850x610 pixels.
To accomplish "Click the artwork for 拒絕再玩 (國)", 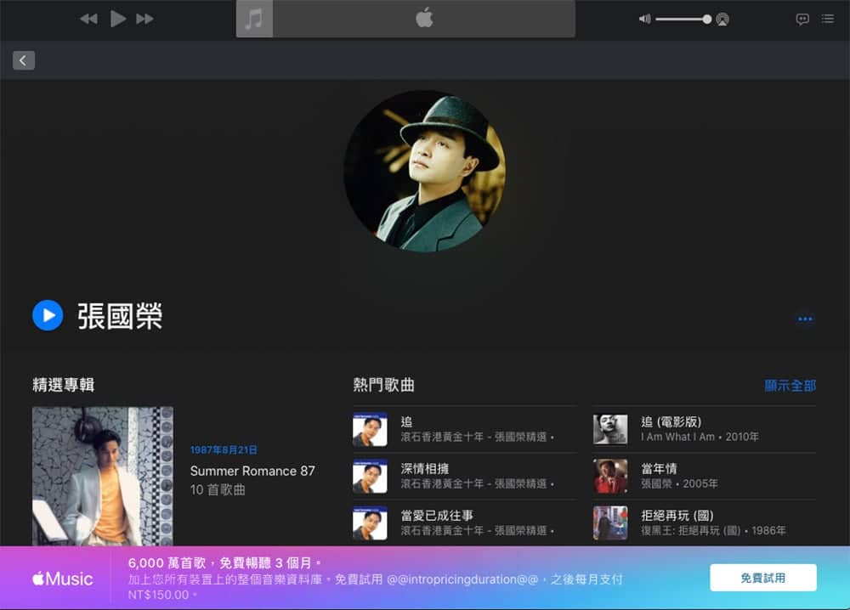I will [x=610, y=522].
